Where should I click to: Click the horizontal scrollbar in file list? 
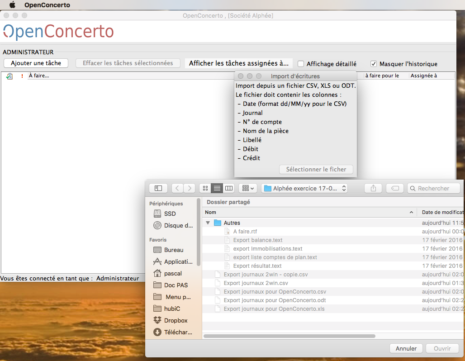coord(289,336)
